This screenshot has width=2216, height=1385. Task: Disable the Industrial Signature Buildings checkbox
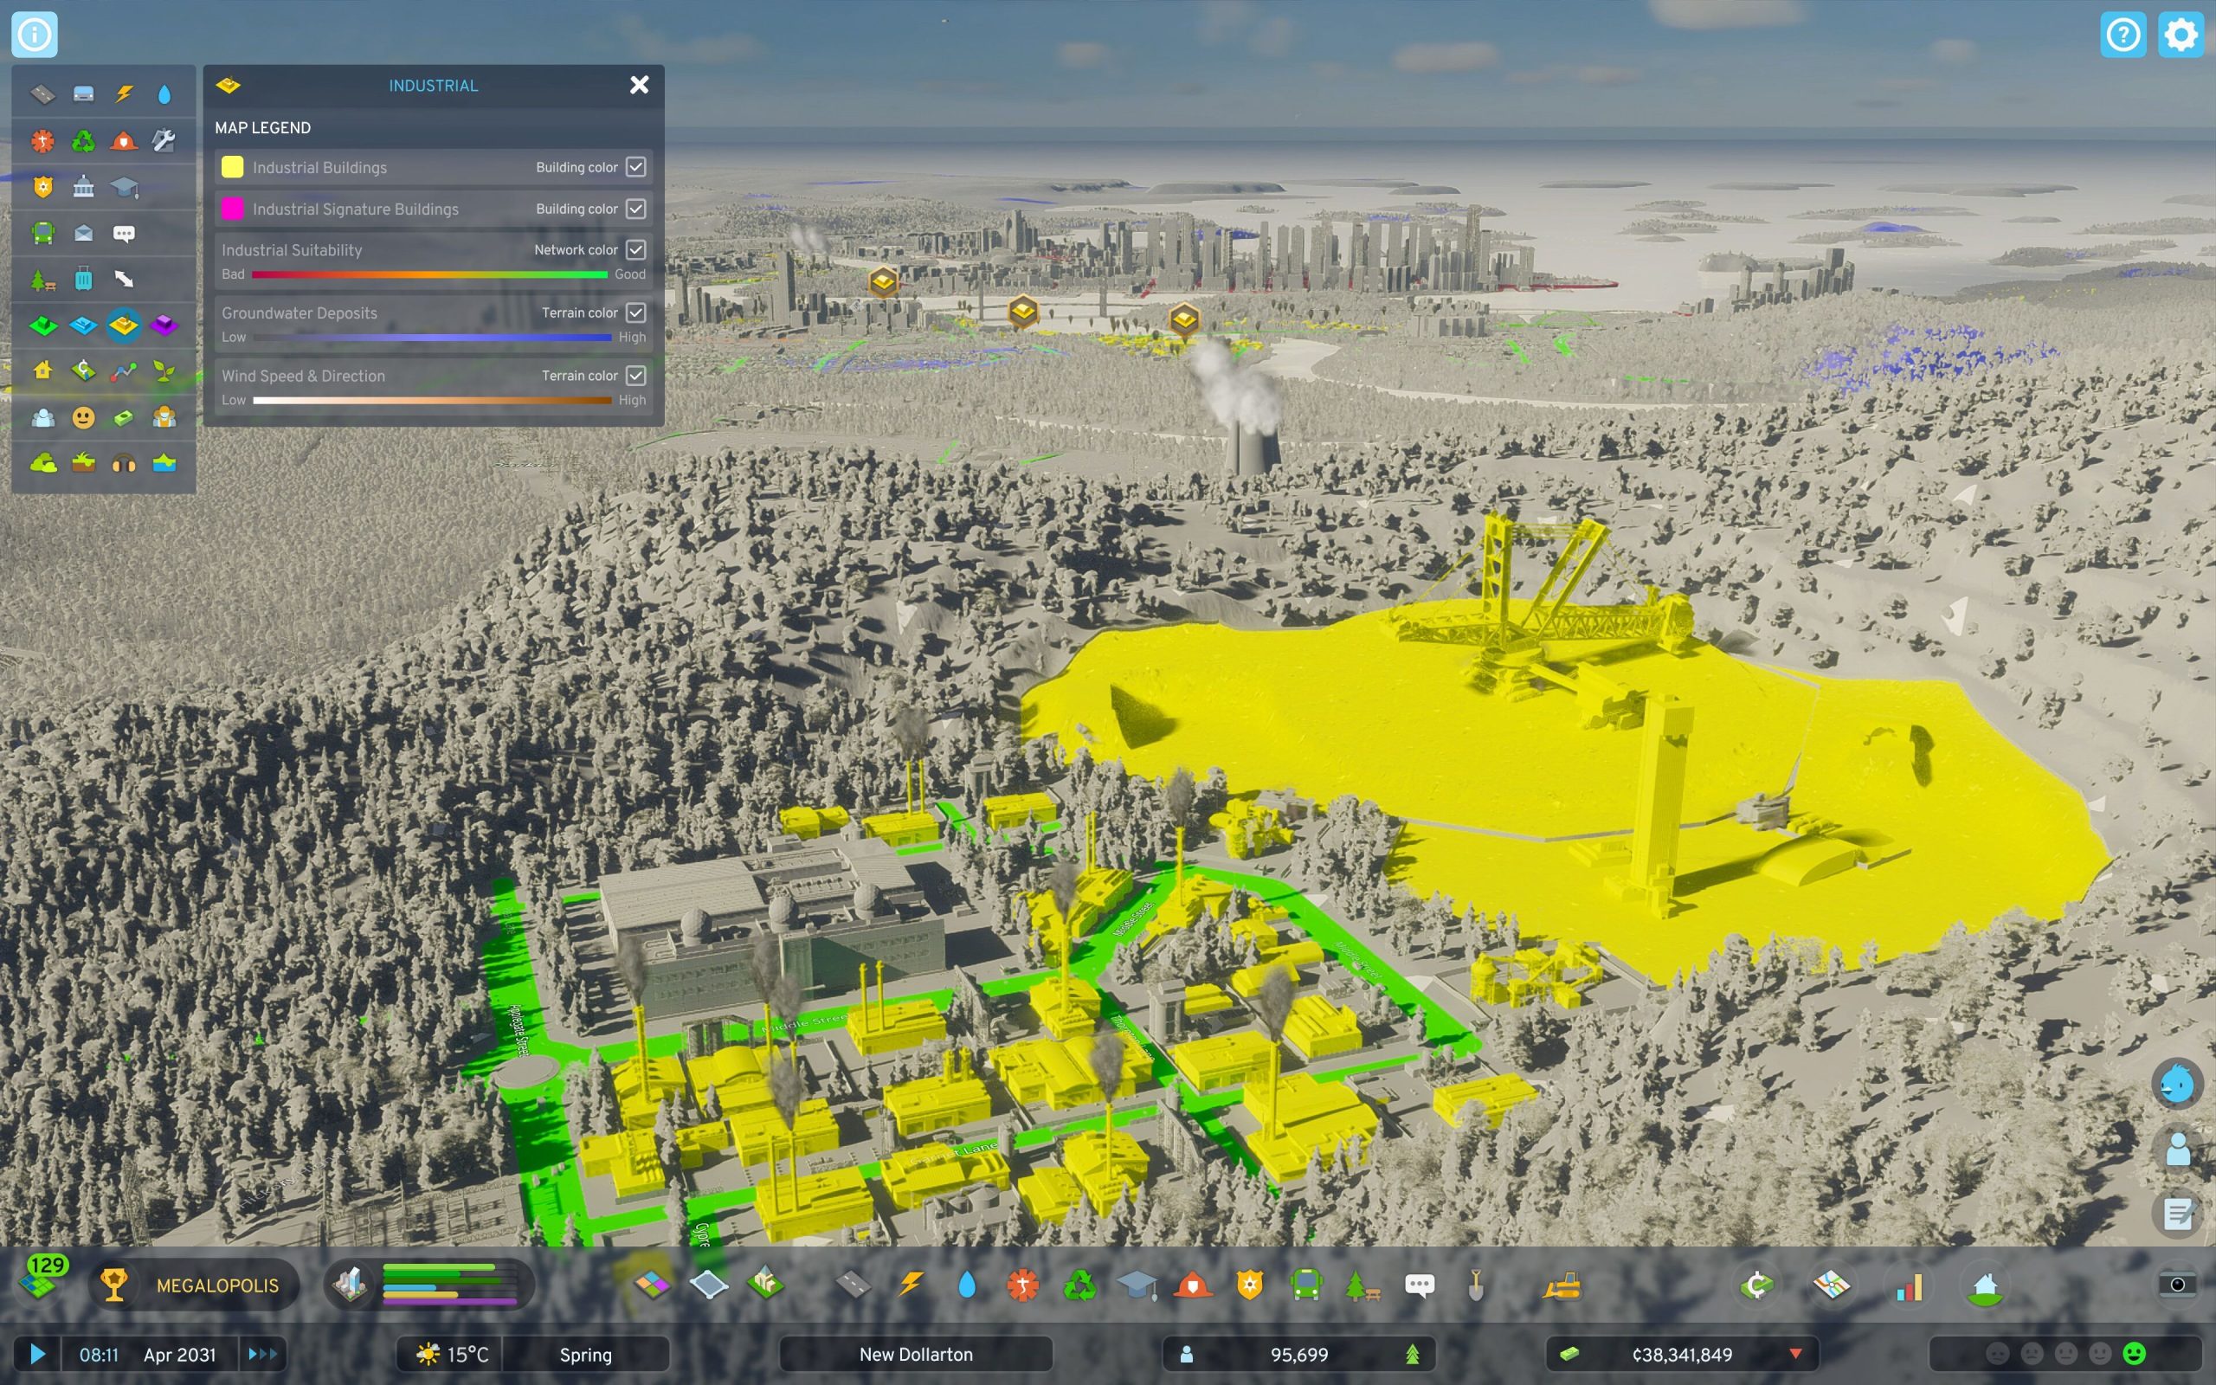coord(638,208)
